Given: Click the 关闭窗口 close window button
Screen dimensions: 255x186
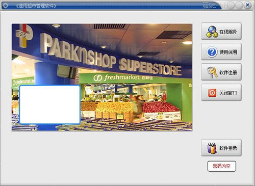Looking at the screenshot, I should (221, 92).
